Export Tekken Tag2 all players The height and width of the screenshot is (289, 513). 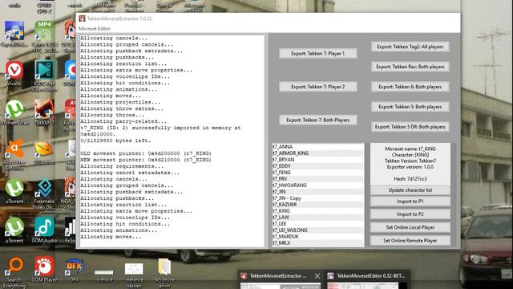coord(410,47)
